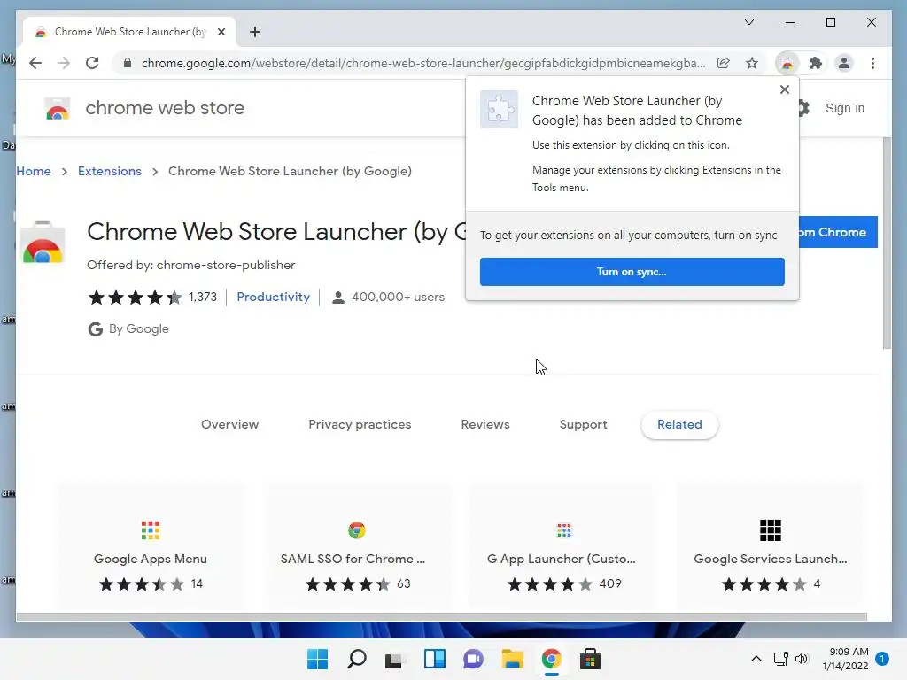907x680 pixels.
Task: Open the Windows Start menu
Action: [x=317, y=659]
